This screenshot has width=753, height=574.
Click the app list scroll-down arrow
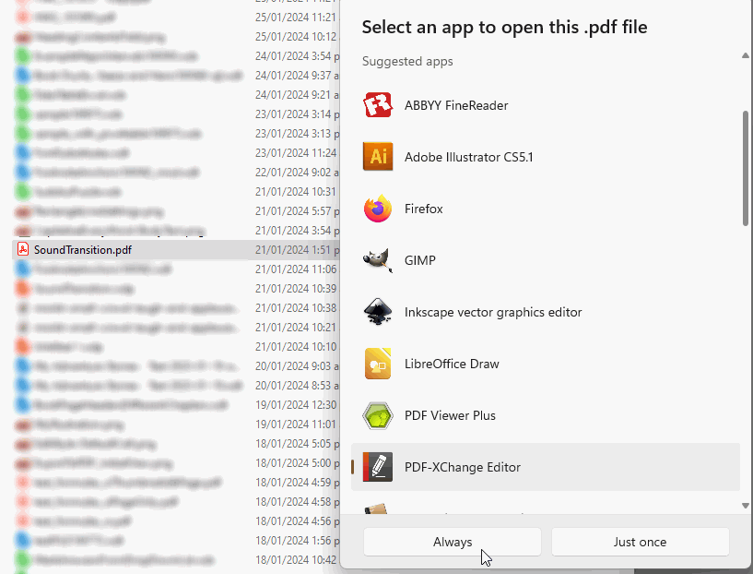point(746,506)
